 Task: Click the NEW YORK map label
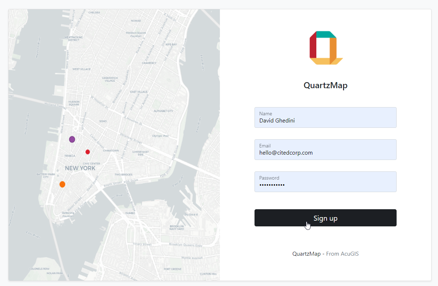pyautogui.click(x=80, y=168)
